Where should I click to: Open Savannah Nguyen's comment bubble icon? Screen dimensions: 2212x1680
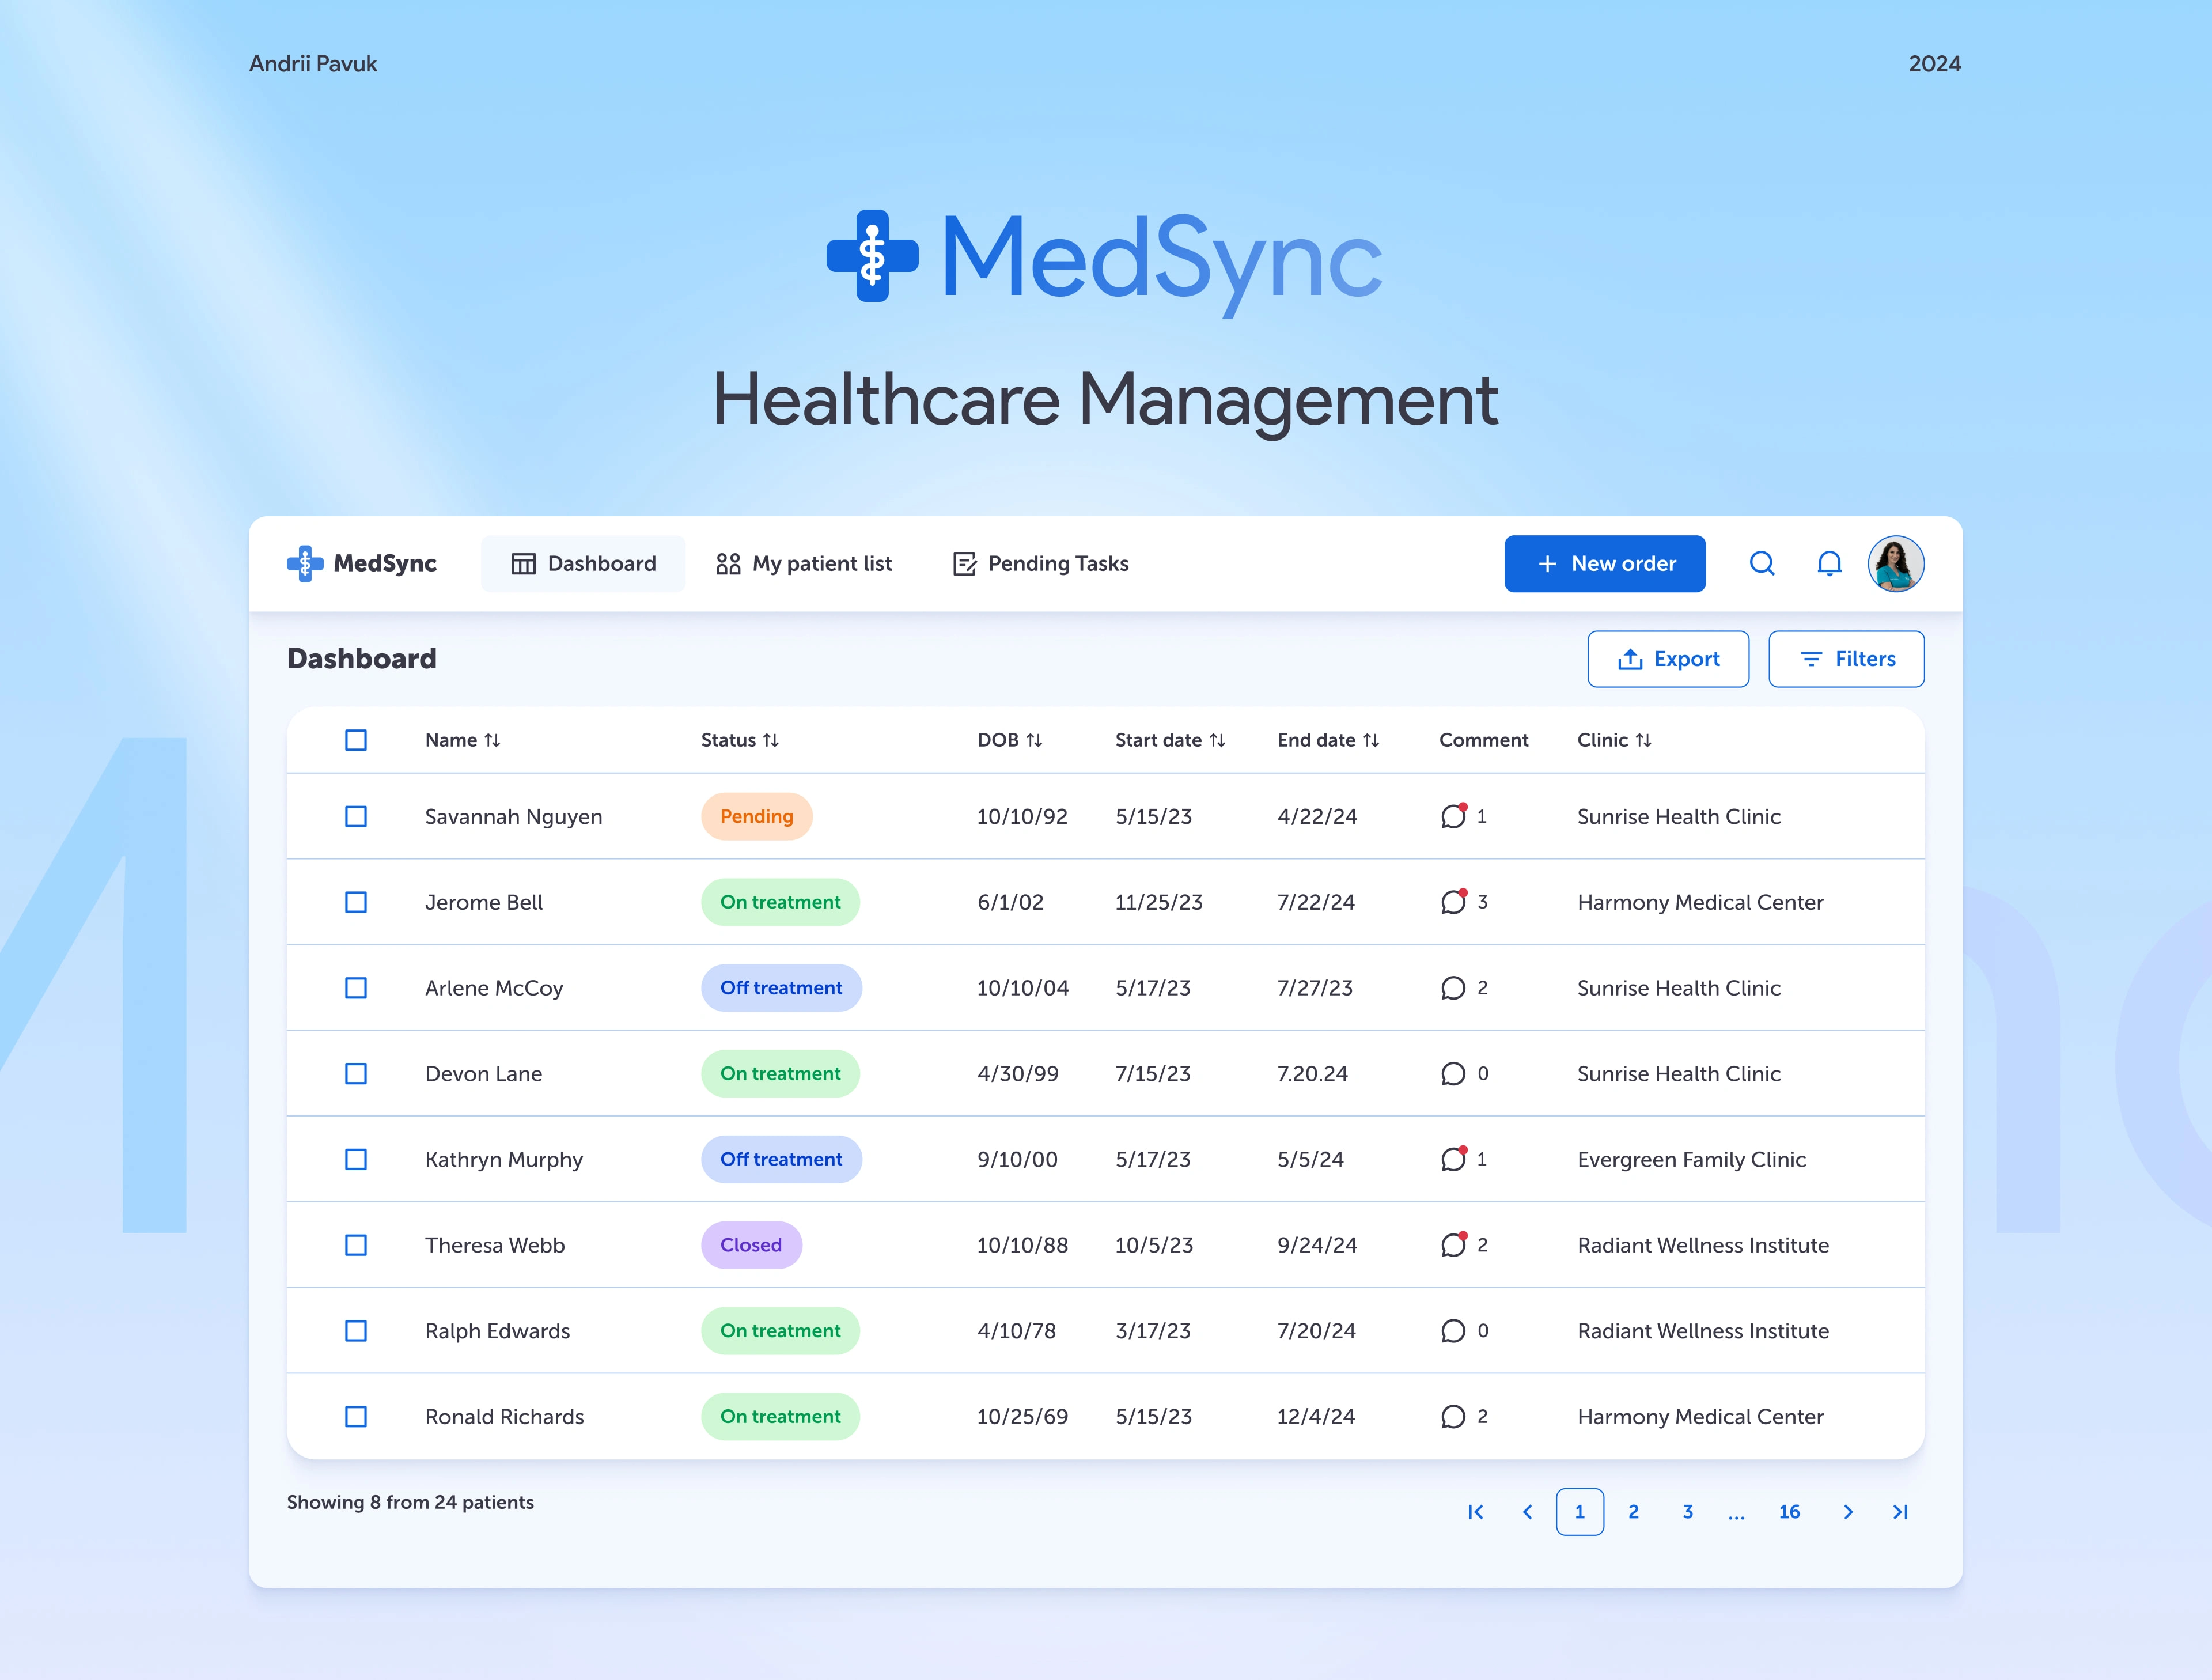point(1453,816)
